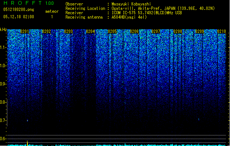Click the faint echo below the 0209 marker
The width and height of the screenshot is (230, 146).
(199, 119)
